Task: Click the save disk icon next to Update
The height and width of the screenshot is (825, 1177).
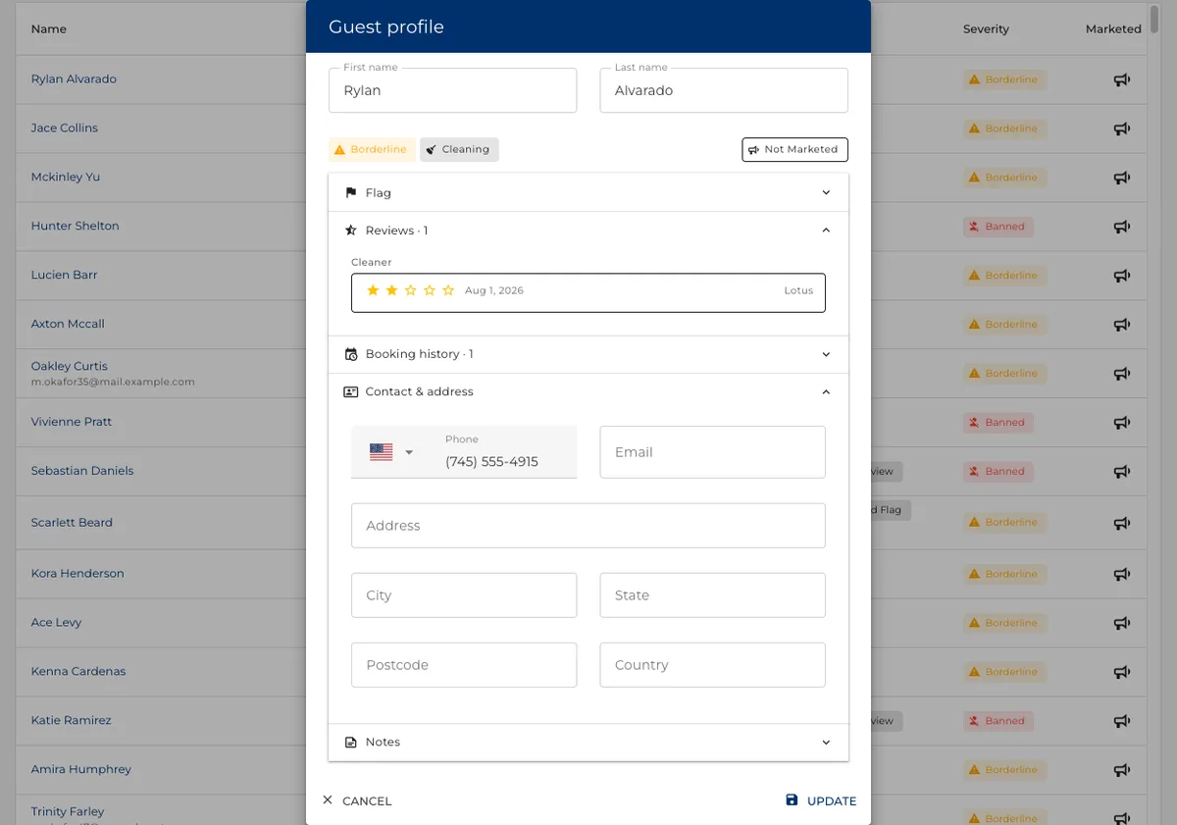Action: click(x=793, y=800)
